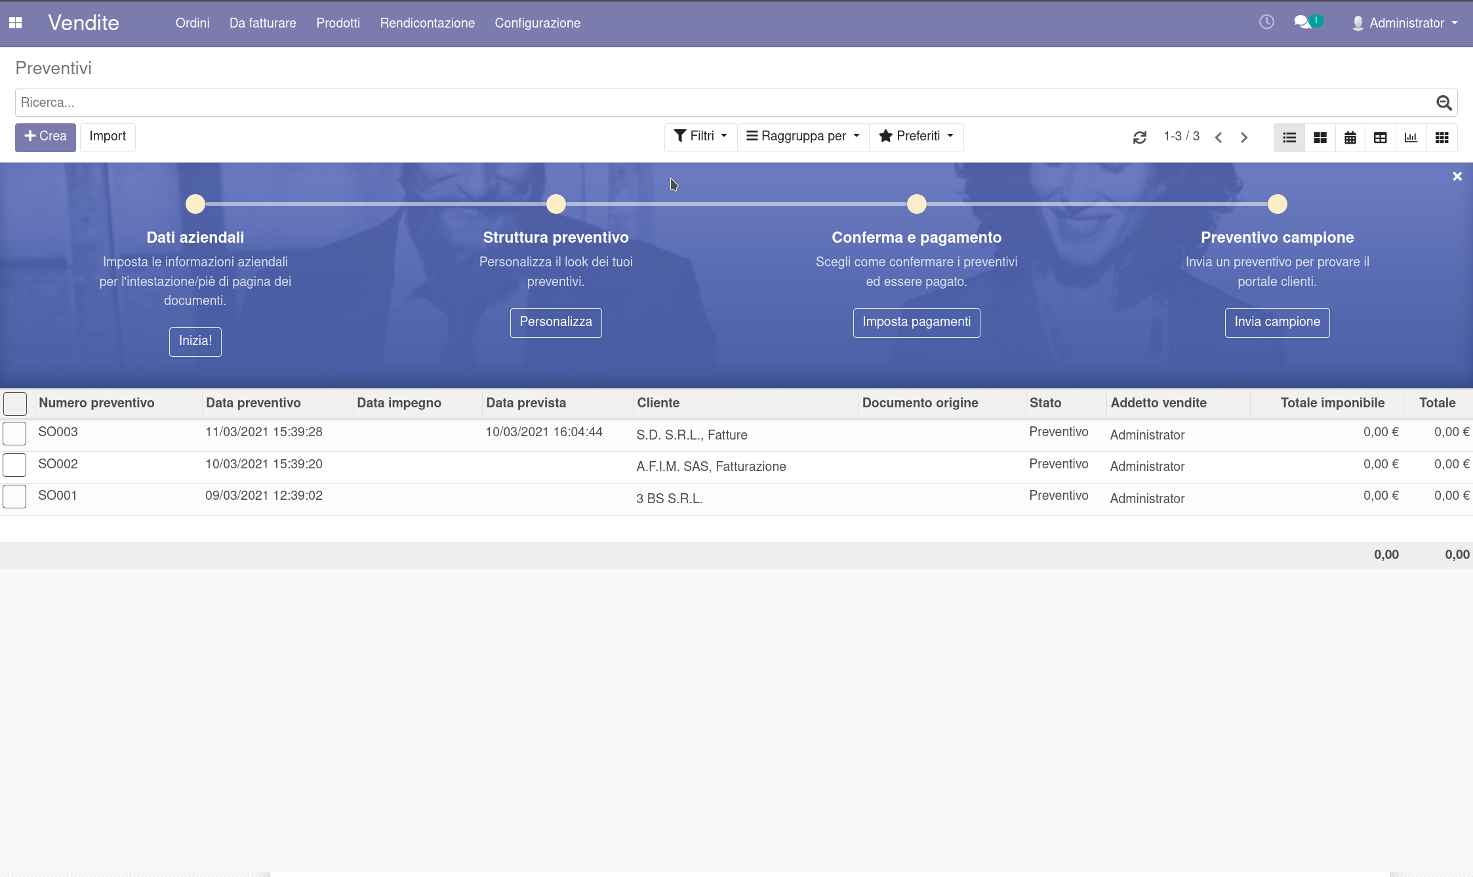Toggle the select-all header checkbox
Screen dimensions: 1473x877
[x=14, y=403]
